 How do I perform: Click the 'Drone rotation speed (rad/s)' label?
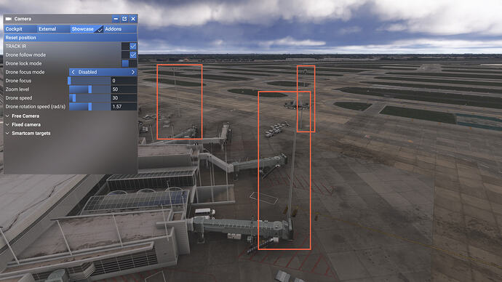tap(35, 106)
